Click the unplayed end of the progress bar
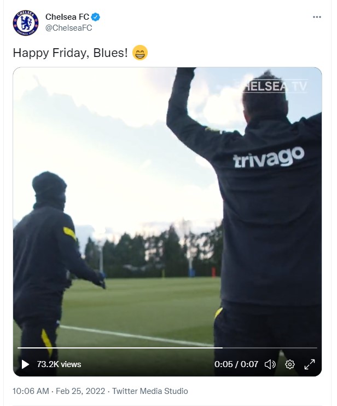Viewport: 337px width, 406px height. pyautogui.click(x=270, y=348)
